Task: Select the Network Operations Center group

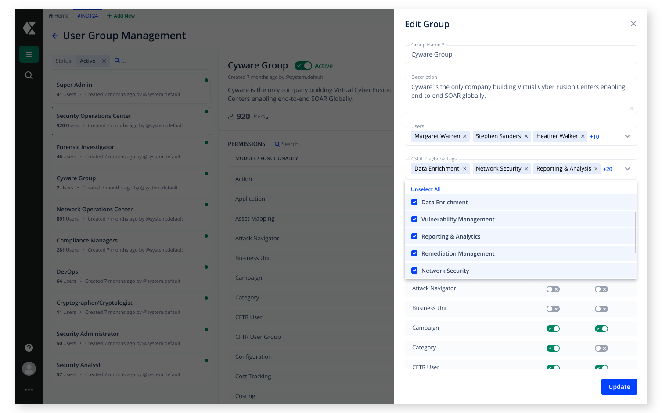Action: (x=131, y=214)
